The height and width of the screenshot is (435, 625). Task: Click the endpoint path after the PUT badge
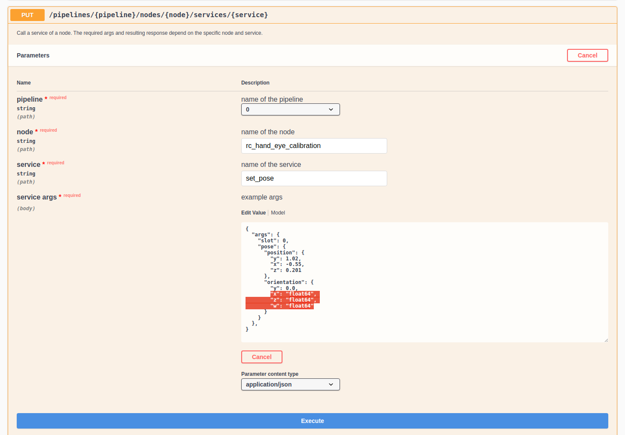pyautogui.click(x=158, y=15)
